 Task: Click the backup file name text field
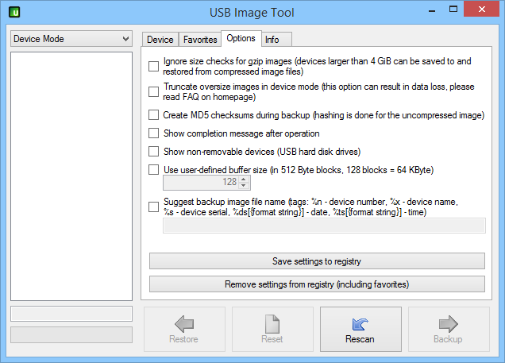(324, 226)
